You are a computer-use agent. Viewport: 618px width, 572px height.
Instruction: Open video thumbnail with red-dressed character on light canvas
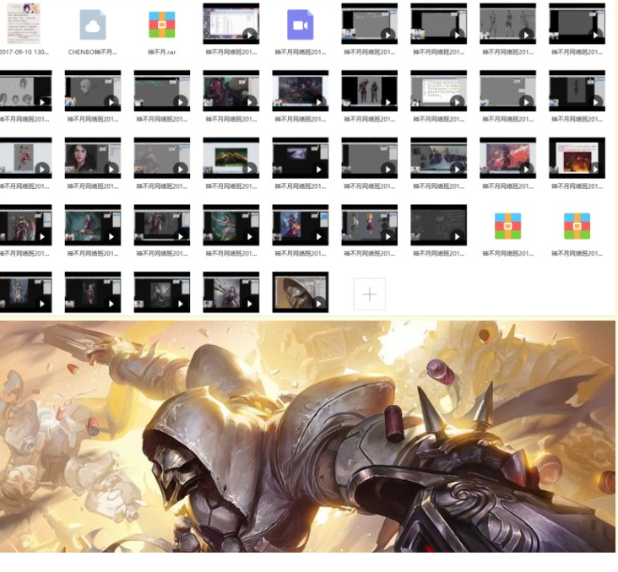(x=25, y=158)
